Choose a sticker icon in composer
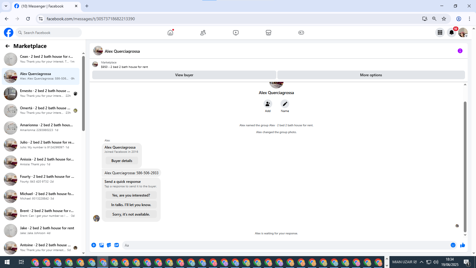 [109, 245]
